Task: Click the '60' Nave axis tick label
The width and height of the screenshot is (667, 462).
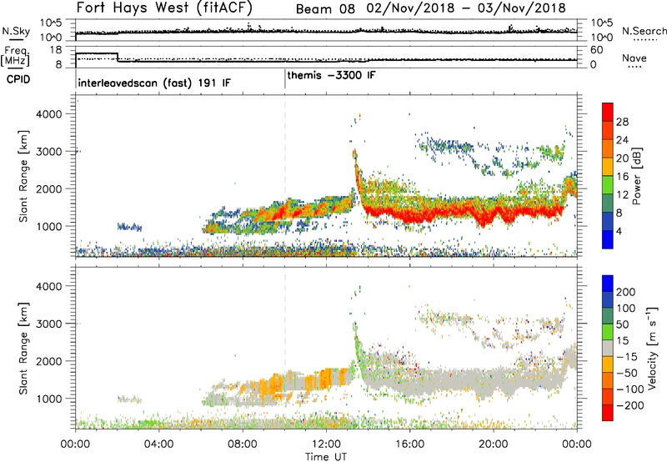Action: tap(597, 50)
